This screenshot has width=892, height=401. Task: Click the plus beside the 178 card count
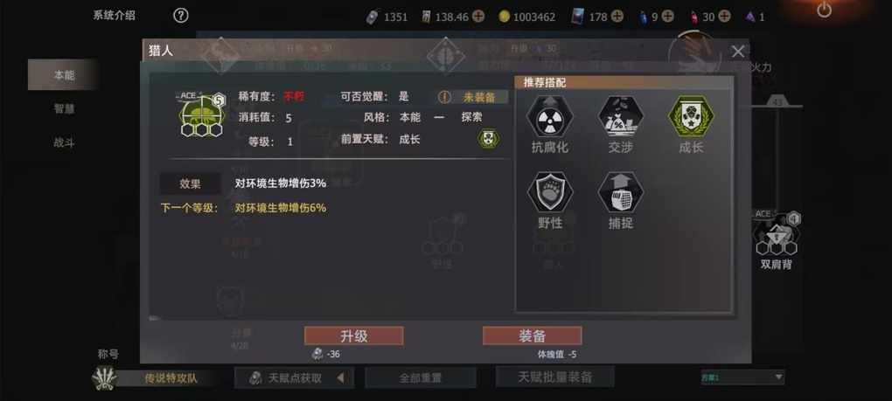point(617,17)
